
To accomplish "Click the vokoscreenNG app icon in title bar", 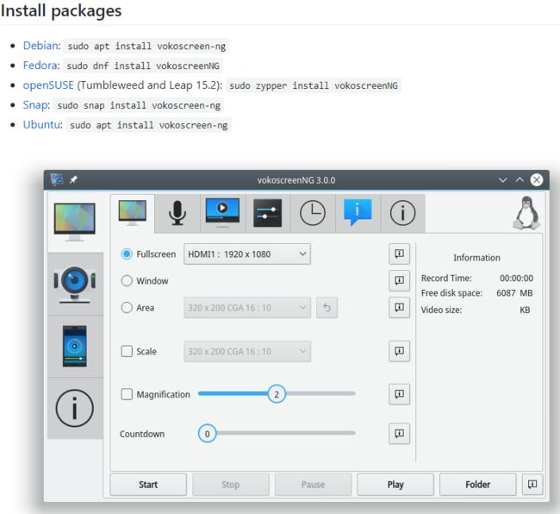I will [56, 179].
